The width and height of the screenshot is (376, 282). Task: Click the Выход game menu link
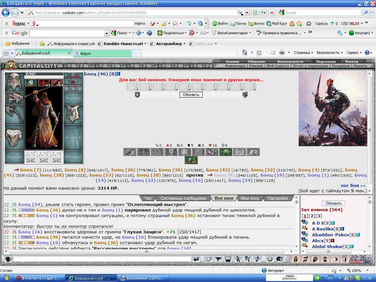pos(352,62)
